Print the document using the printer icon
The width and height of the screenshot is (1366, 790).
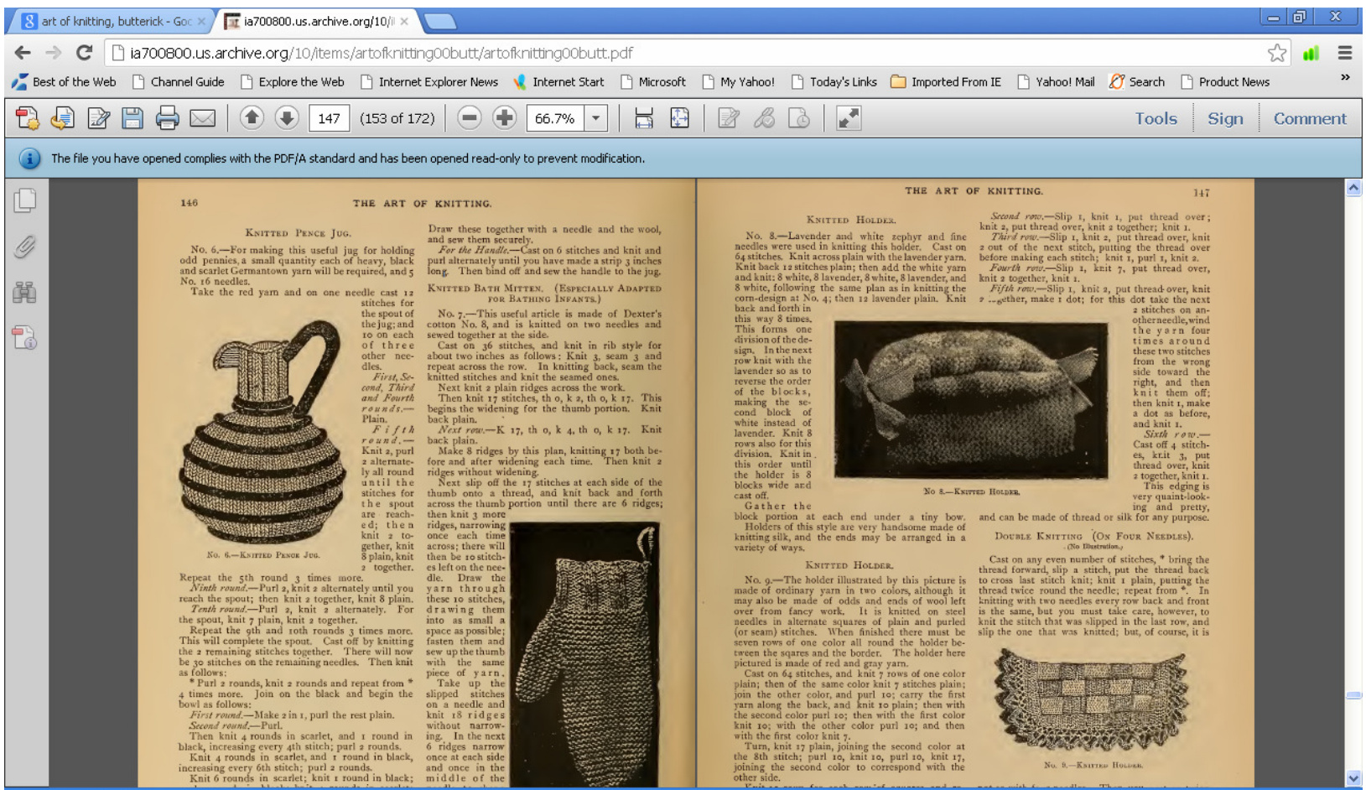click(167, 118)
